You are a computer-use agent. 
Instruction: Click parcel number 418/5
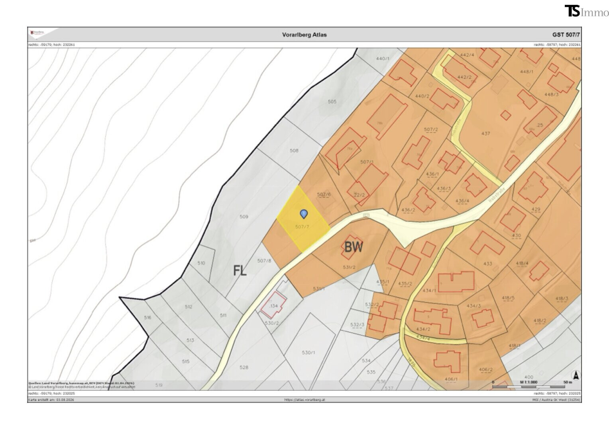(508, 298)
